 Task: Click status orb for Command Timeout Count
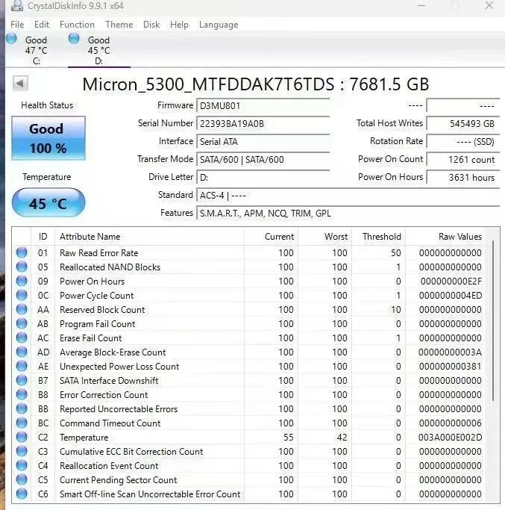coord(22,423)
